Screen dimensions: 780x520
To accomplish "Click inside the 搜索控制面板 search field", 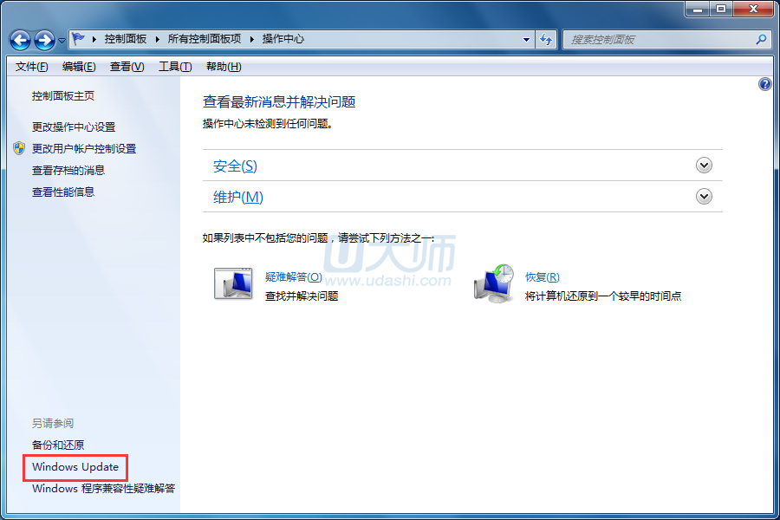I will tap(659, 39).
